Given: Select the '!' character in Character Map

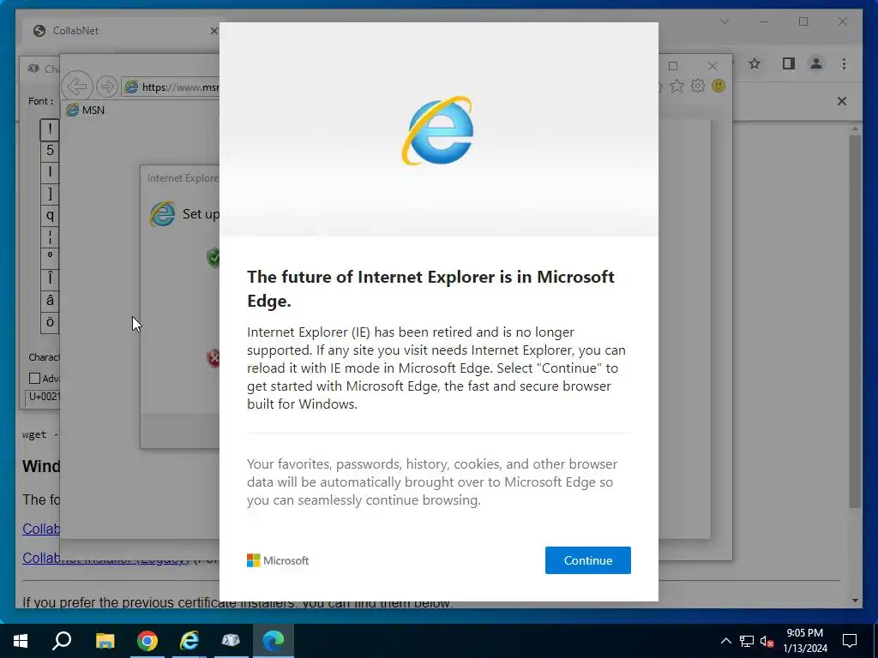Looking at the screenshot, I should pyautogui.click(x=50, y=130).
